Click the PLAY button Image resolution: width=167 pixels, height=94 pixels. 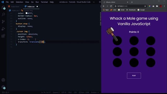coord(134,75)
